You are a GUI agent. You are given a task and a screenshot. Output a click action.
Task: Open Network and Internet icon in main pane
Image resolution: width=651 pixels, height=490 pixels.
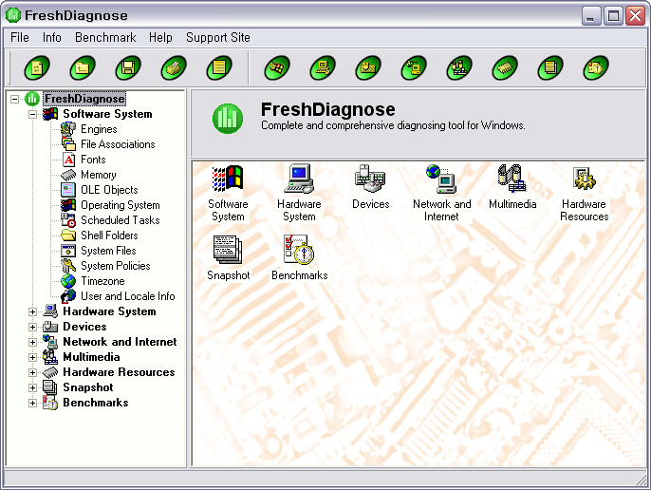441,179
